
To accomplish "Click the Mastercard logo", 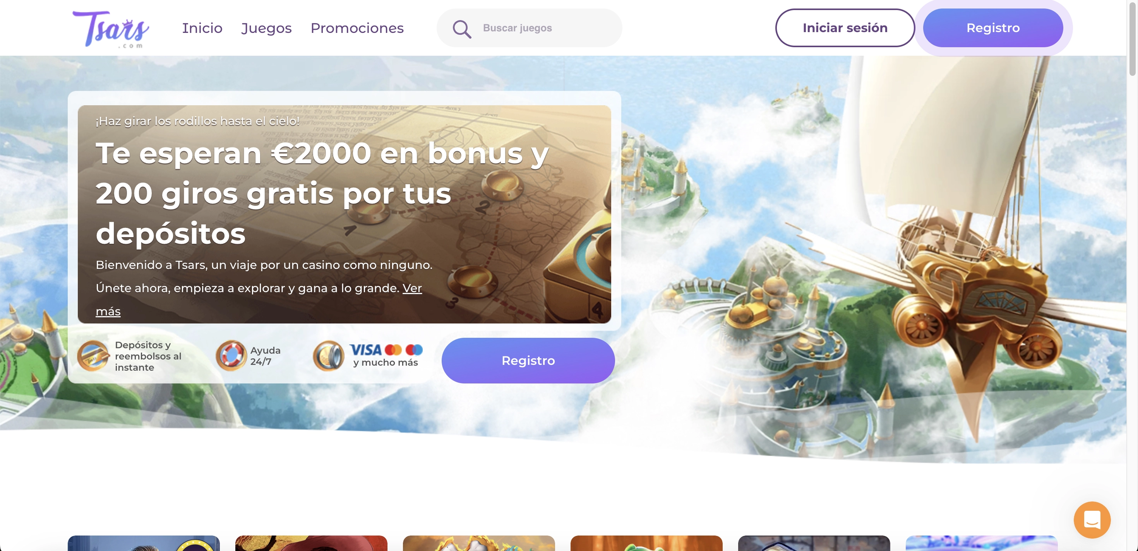I will click(x=393, y=350).
